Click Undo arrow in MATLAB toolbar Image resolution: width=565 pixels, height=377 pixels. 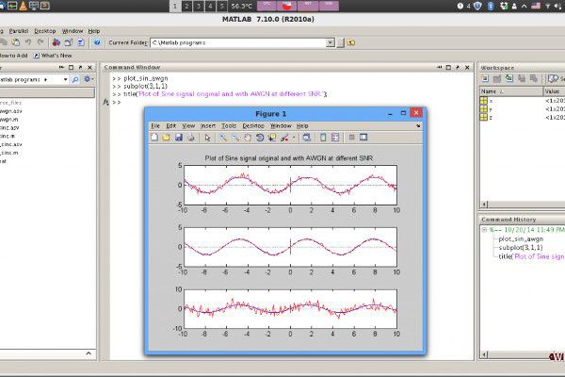coord(27,42)
